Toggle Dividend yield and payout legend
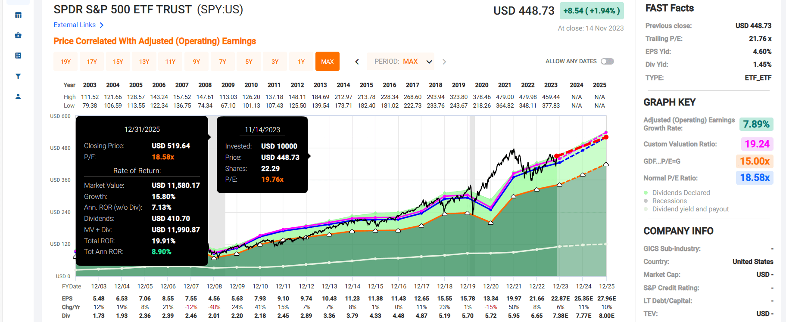786x322 pixels. tap(690, 209)
